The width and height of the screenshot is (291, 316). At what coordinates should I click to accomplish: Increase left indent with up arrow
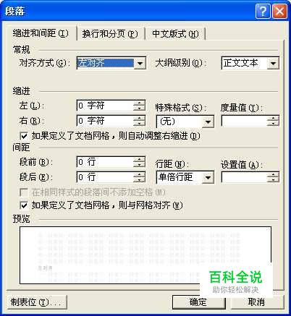139,103
